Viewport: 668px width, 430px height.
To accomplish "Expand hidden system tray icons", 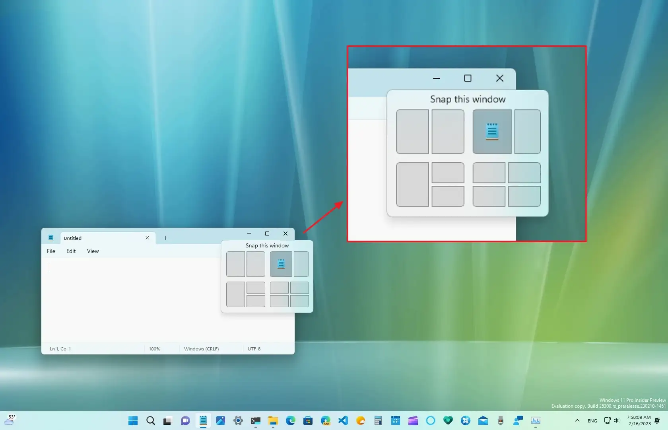I will click(577, 420).
